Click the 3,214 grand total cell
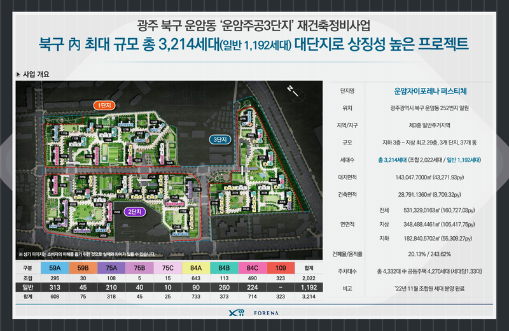 click(309, 296)
